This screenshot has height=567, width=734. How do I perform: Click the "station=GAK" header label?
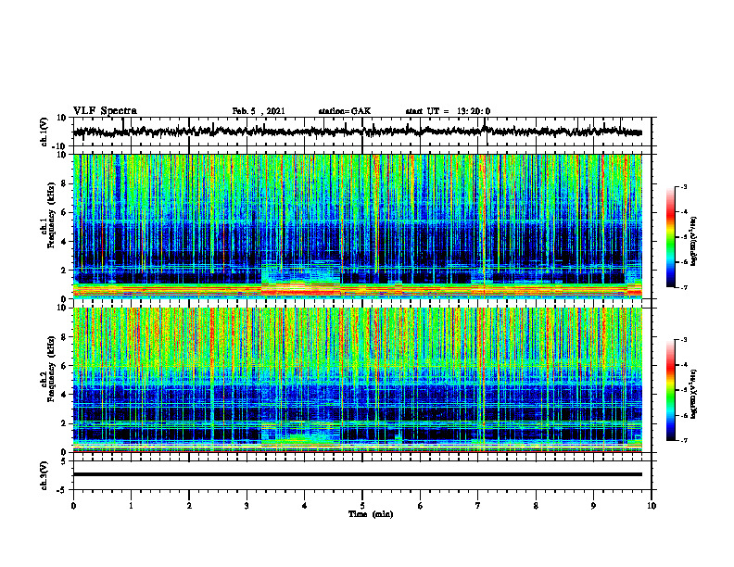pyautogui.click(x=345, y=111)
